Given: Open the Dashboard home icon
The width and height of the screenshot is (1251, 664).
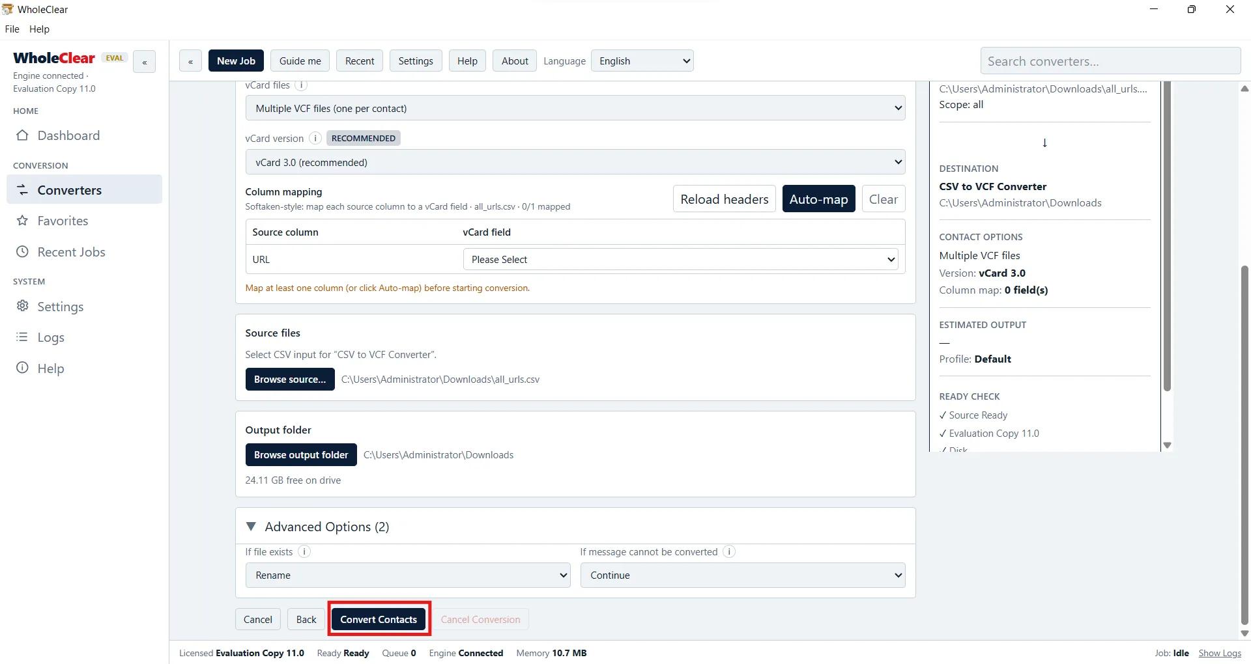Looking at the screenshot, I should click(x=22, y=135).
